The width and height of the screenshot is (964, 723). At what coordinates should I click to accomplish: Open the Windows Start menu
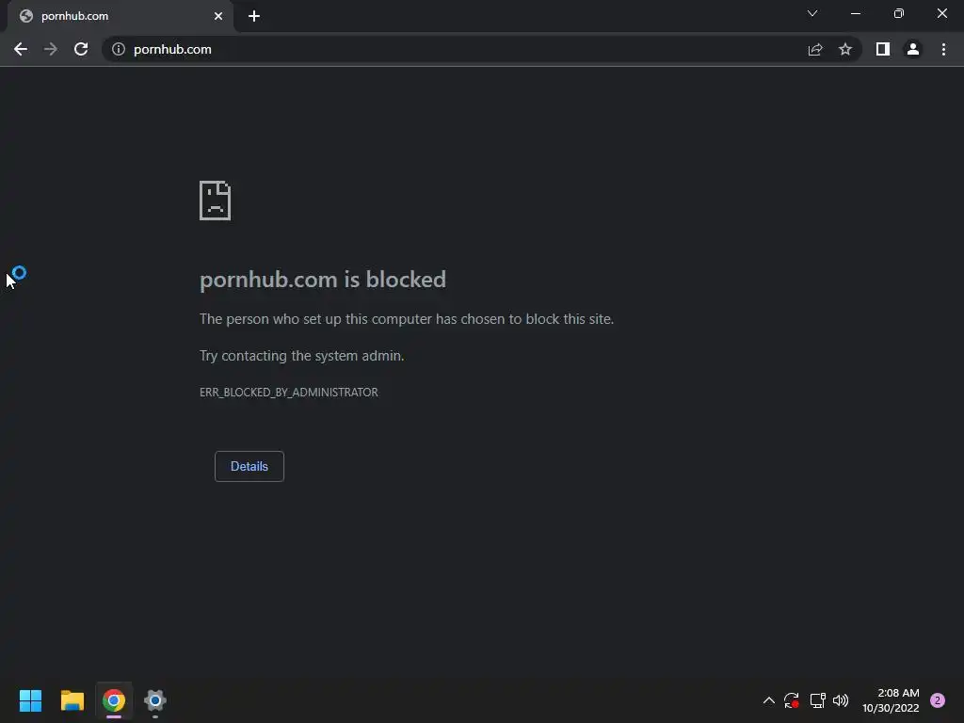click(x=30, y=700)
